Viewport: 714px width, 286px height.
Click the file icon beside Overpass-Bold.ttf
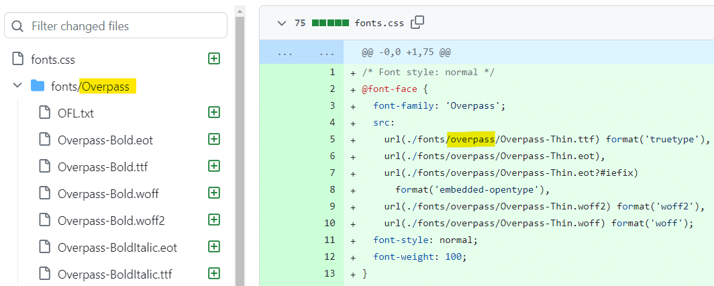44,166
